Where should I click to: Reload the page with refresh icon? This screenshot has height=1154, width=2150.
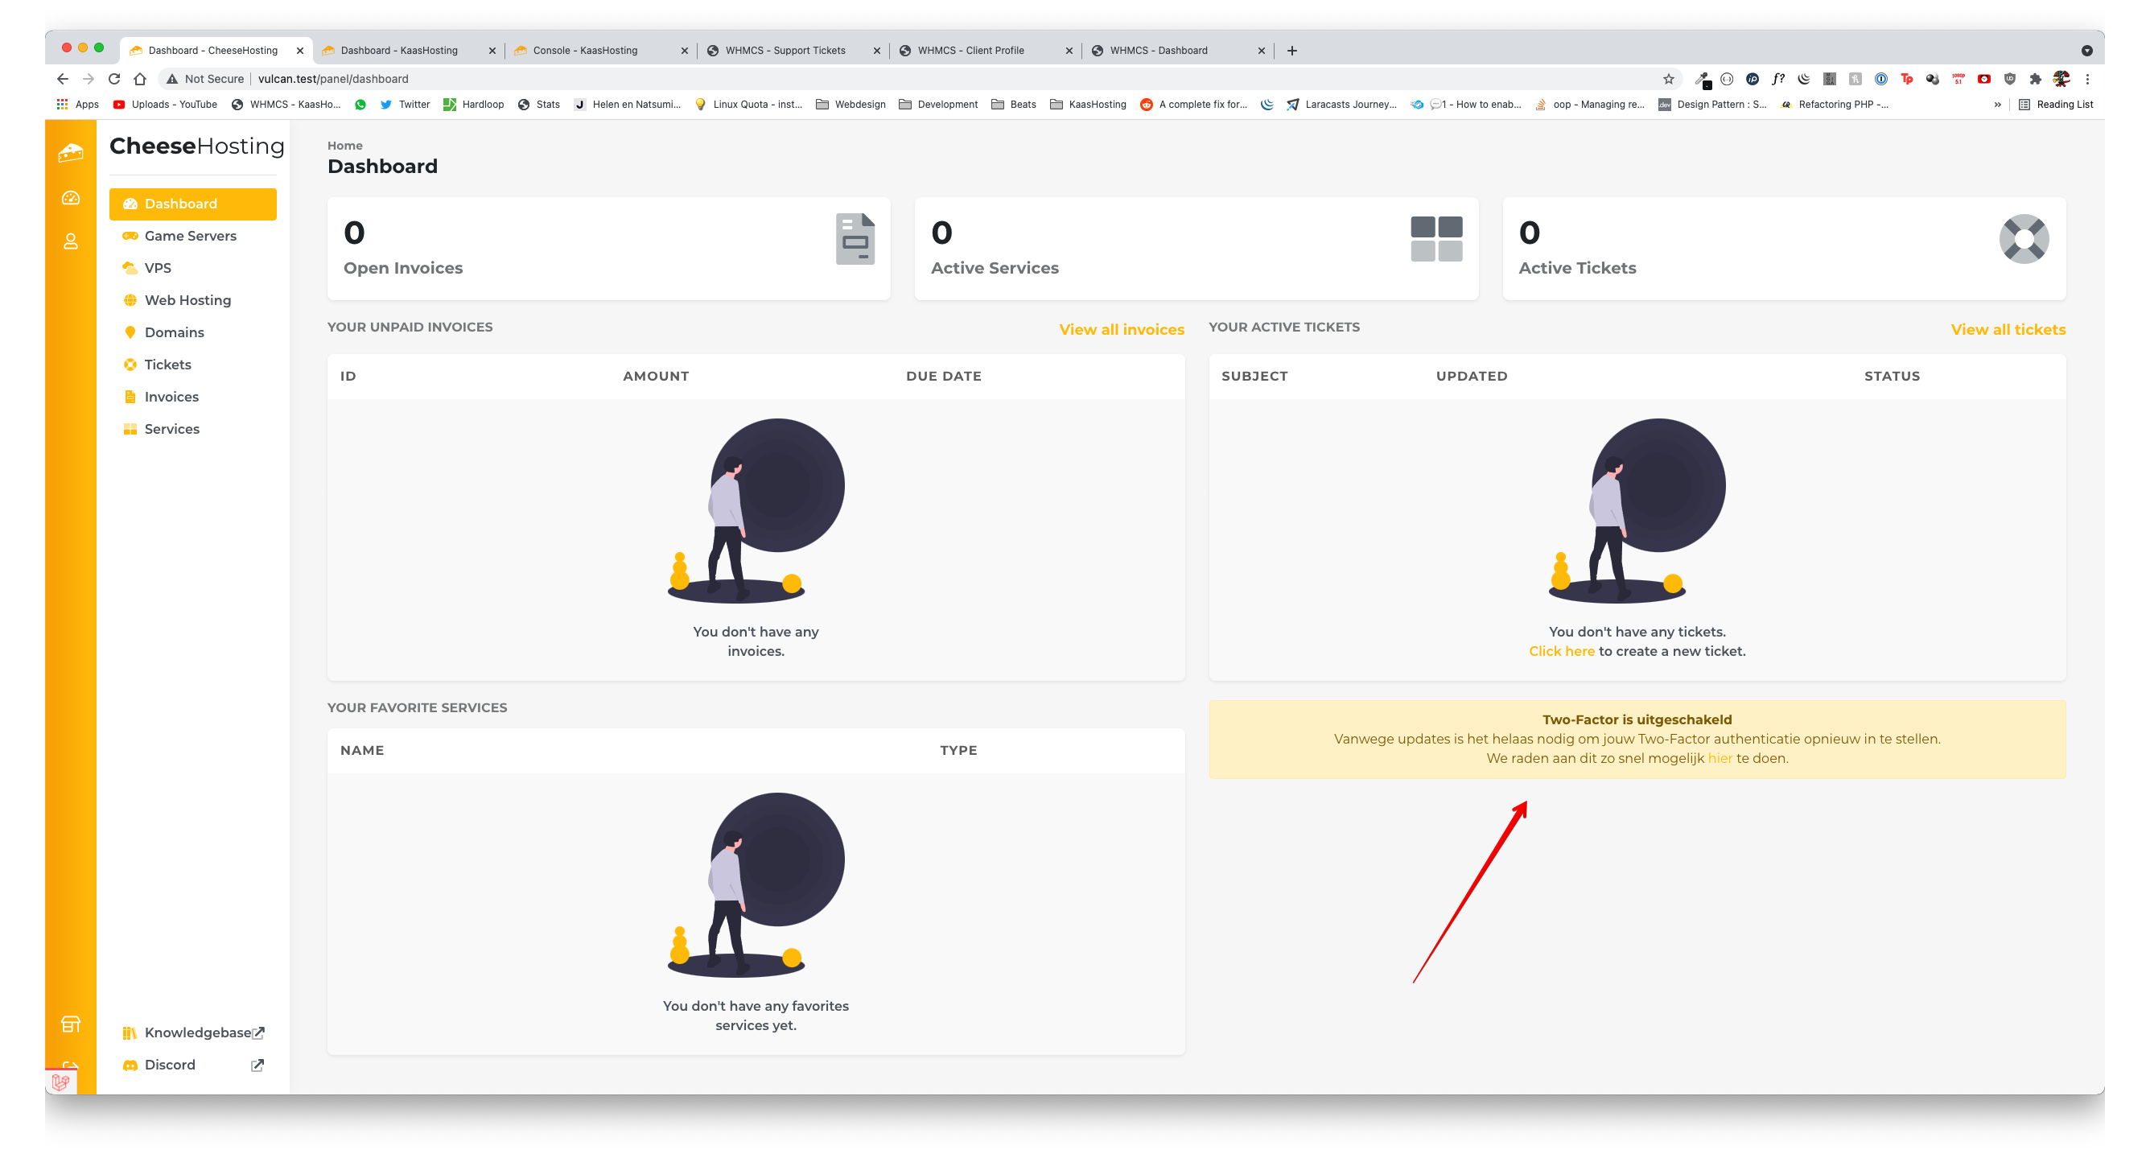point(114,80)
